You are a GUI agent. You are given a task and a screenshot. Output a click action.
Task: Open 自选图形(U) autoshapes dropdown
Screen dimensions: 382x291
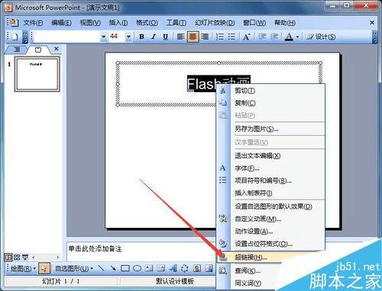click(74, 268)
